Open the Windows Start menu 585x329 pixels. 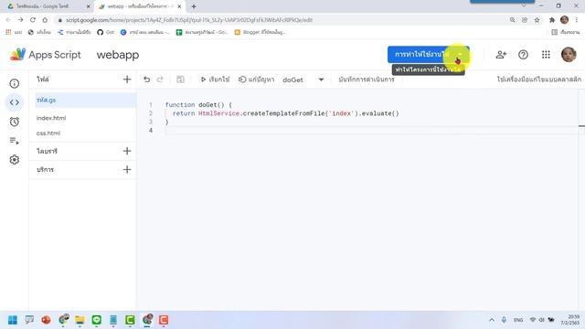(13, 320)
